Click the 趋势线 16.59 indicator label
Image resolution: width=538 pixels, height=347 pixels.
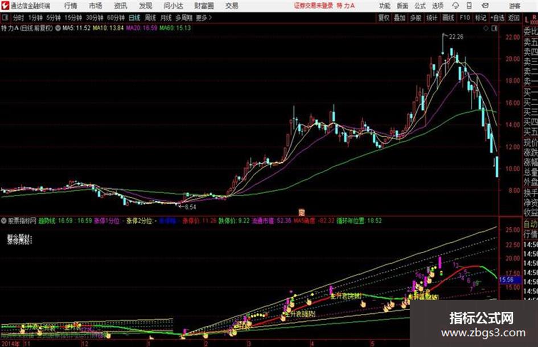click(x=65, y=221)
